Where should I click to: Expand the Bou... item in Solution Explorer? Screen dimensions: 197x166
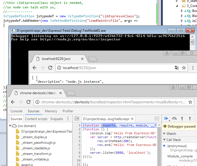182,11
